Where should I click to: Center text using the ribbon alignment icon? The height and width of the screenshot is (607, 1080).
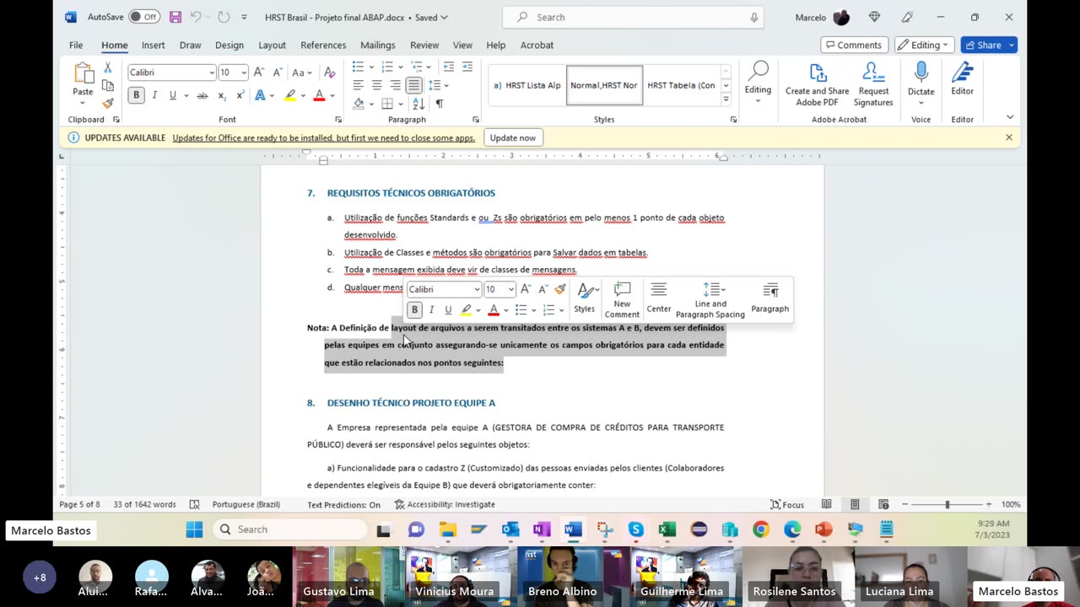376,85
